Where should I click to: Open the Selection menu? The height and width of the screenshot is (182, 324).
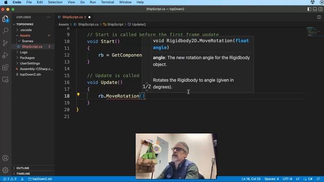pyautogui.click(x=55, y=2)
